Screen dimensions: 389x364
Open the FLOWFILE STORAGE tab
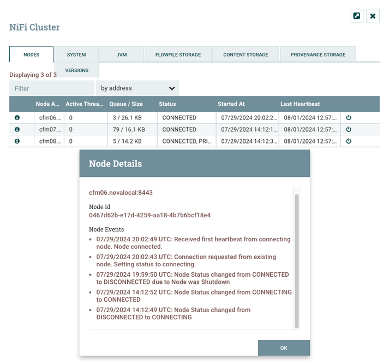click(178, 55)
